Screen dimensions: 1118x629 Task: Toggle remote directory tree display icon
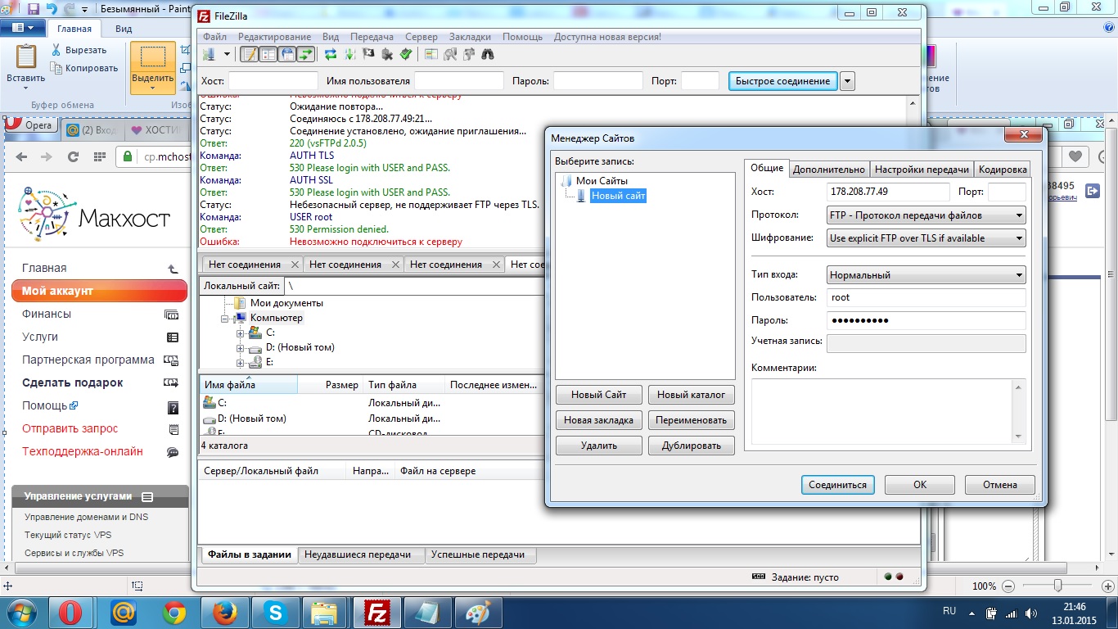pos(287,55)
